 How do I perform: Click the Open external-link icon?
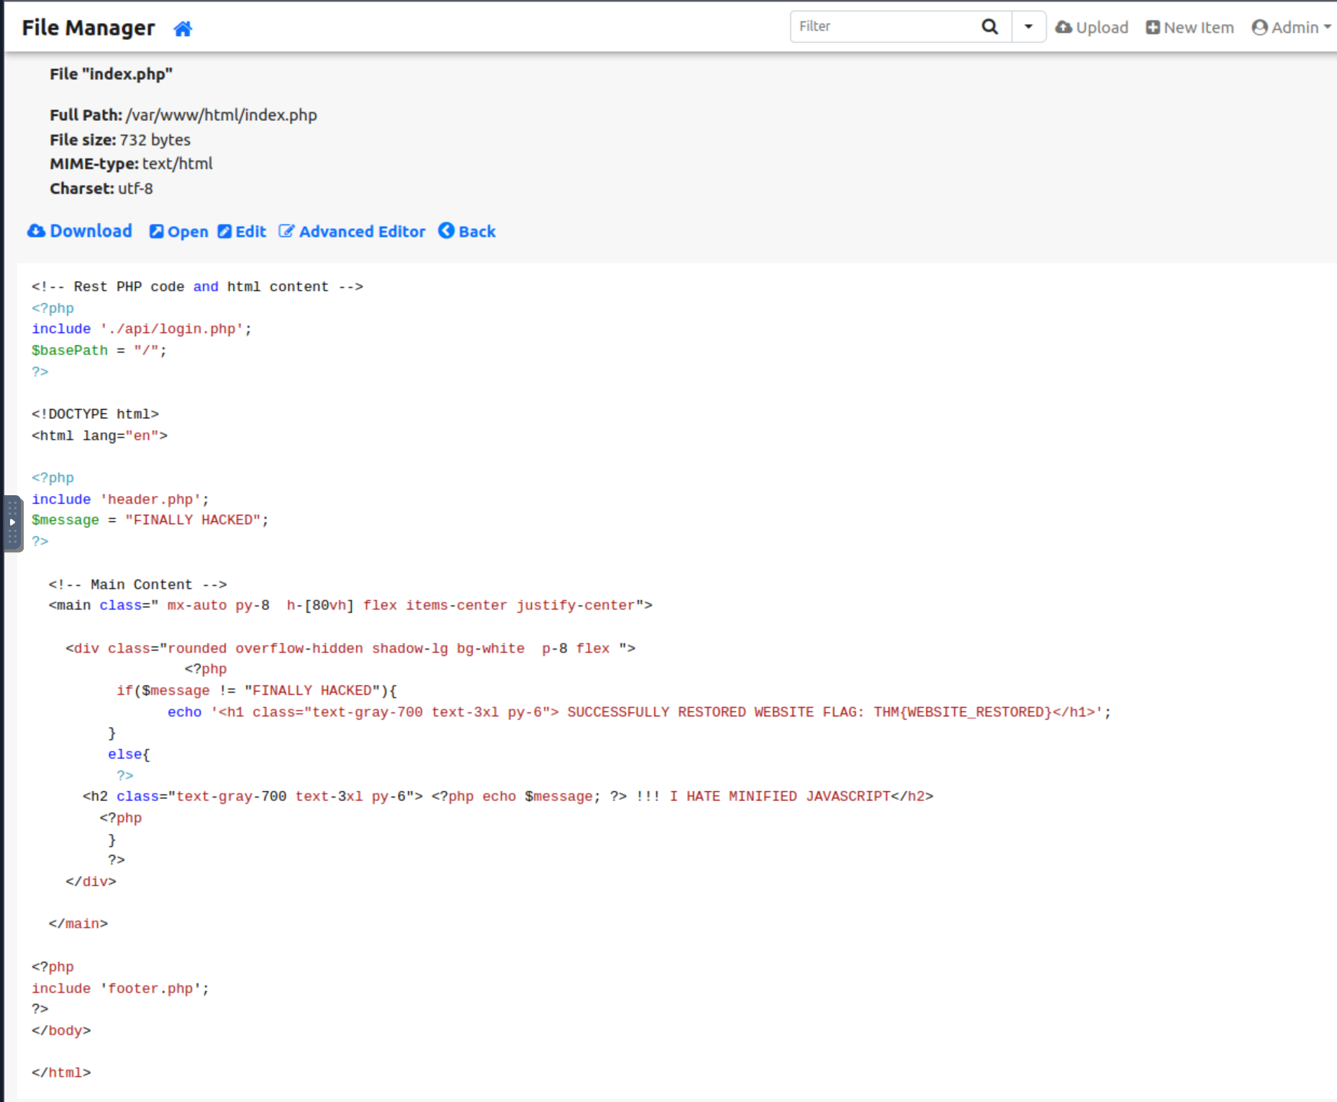point(156,232)
